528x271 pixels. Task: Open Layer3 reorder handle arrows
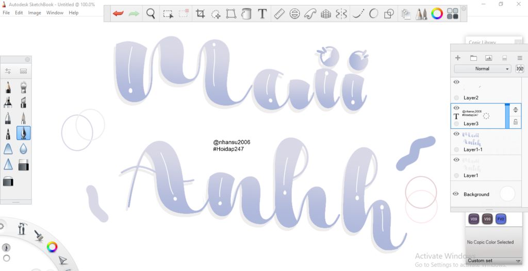[516, 110]
